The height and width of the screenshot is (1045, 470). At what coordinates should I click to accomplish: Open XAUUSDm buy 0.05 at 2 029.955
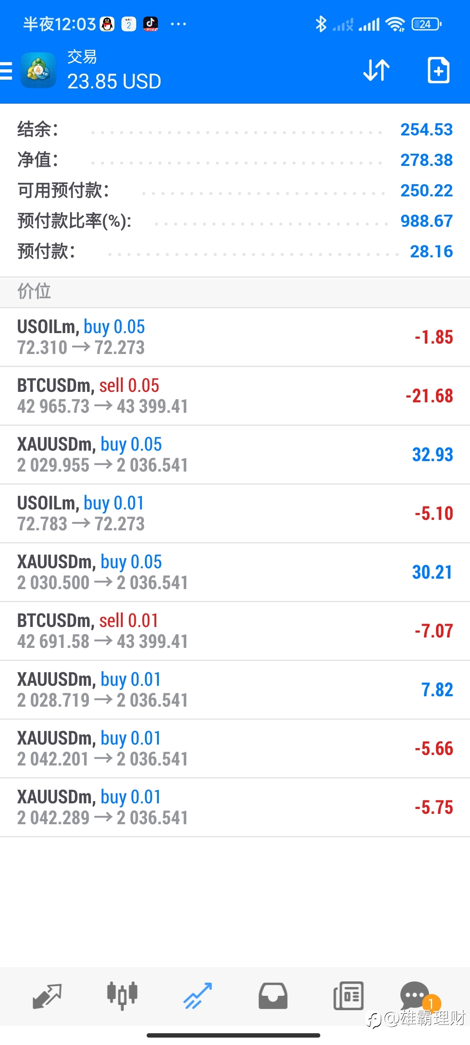pyautogui.click(x=235, y=455)
